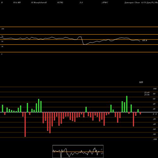Image resolution: width=158 pixels, height=158 pixels.
Task: Click the 'SI & MR' header text
Action: point(17,3)
